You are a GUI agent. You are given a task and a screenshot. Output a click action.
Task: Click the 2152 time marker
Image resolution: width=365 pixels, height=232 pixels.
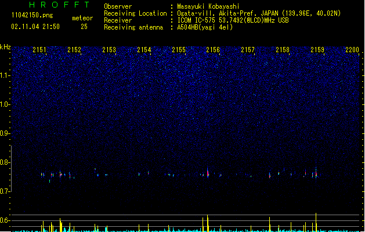[74, 50]
